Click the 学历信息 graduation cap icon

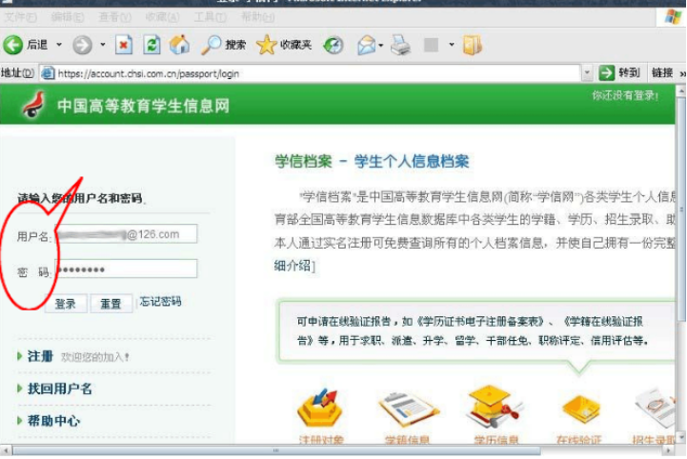pyautogui.click(x=495, y=407)
